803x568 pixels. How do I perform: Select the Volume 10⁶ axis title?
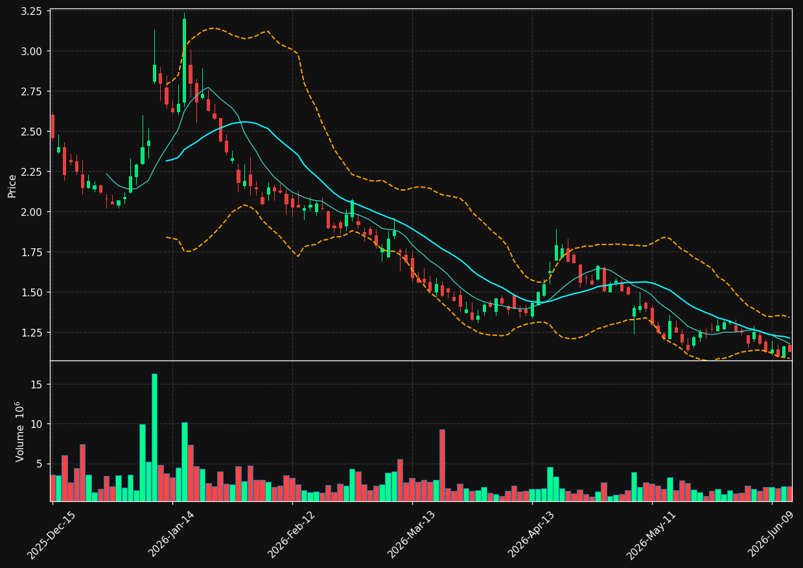coord(19,431)
